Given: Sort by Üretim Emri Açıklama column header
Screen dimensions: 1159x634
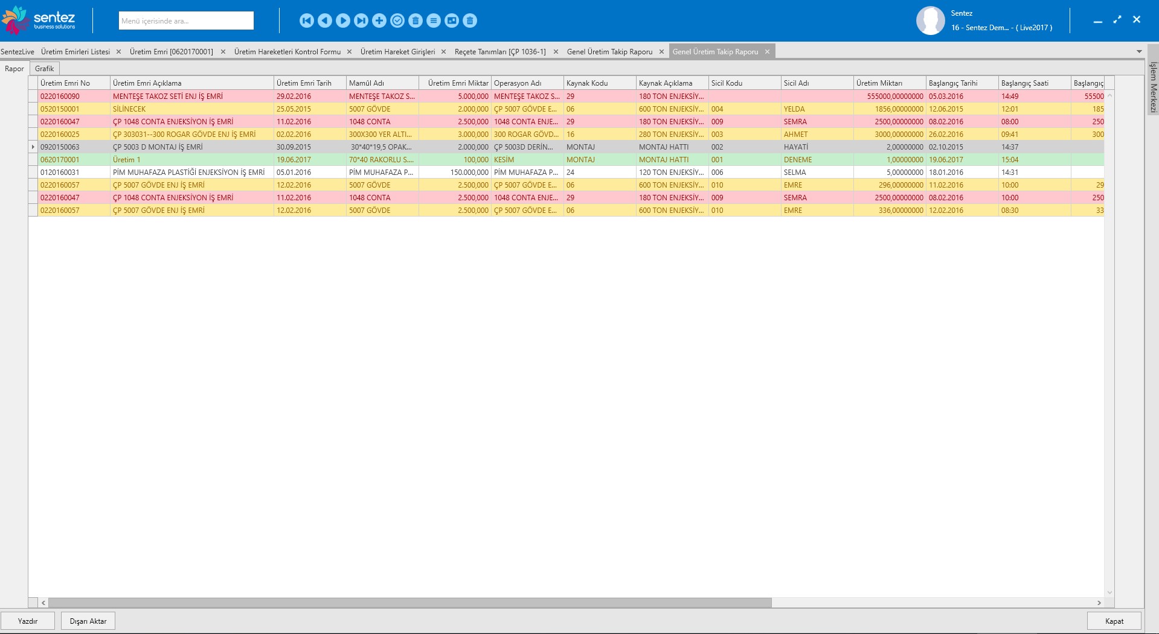Looking at the screenshot, I should 192,83.
